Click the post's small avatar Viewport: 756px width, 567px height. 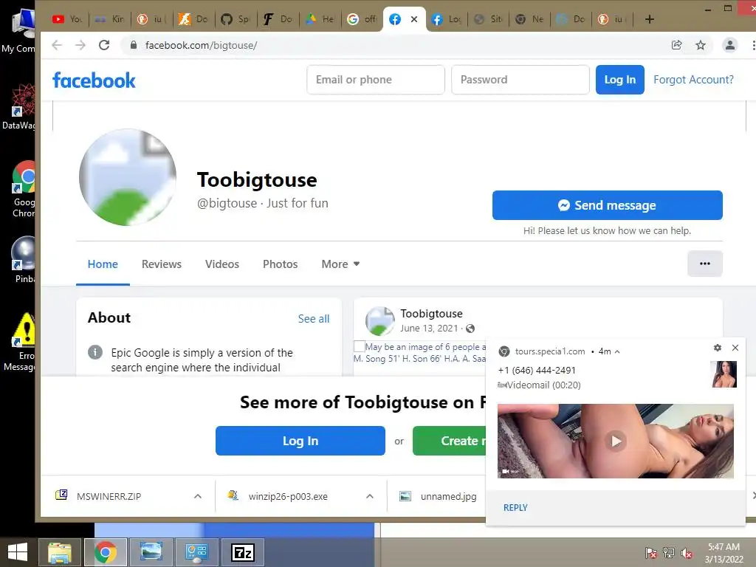380,320
